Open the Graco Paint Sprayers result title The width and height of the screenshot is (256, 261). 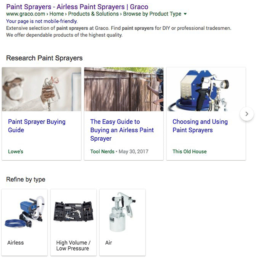tap(77, 7)
